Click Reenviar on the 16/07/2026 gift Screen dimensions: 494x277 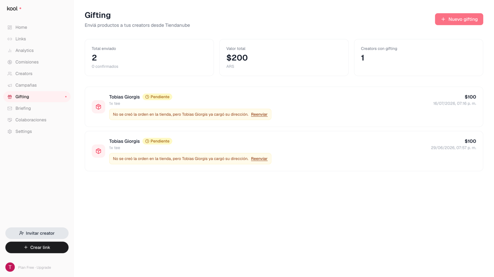[259, 114]
